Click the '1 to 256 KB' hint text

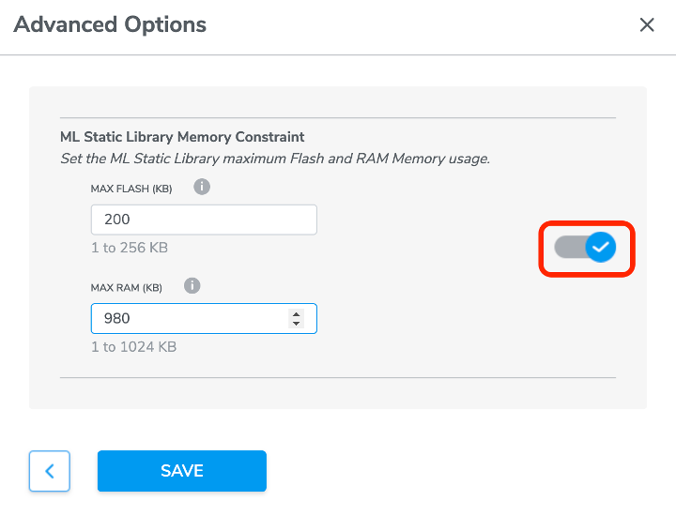coord(130,248)
